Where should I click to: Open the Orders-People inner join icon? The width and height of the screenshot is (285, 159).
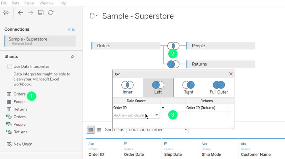(x=173, y=46)
